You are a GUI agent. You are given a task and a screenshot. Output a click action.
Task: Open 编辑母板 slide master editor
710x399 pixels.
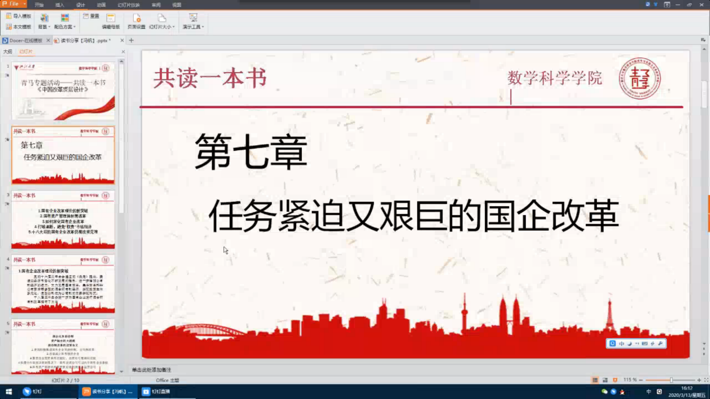110,21
